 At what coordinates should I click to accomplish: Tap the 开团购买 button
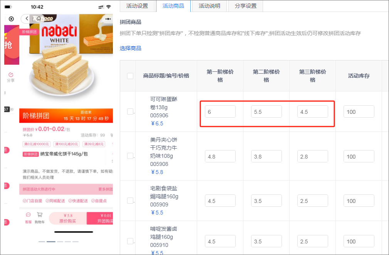[x=100, y=218]
